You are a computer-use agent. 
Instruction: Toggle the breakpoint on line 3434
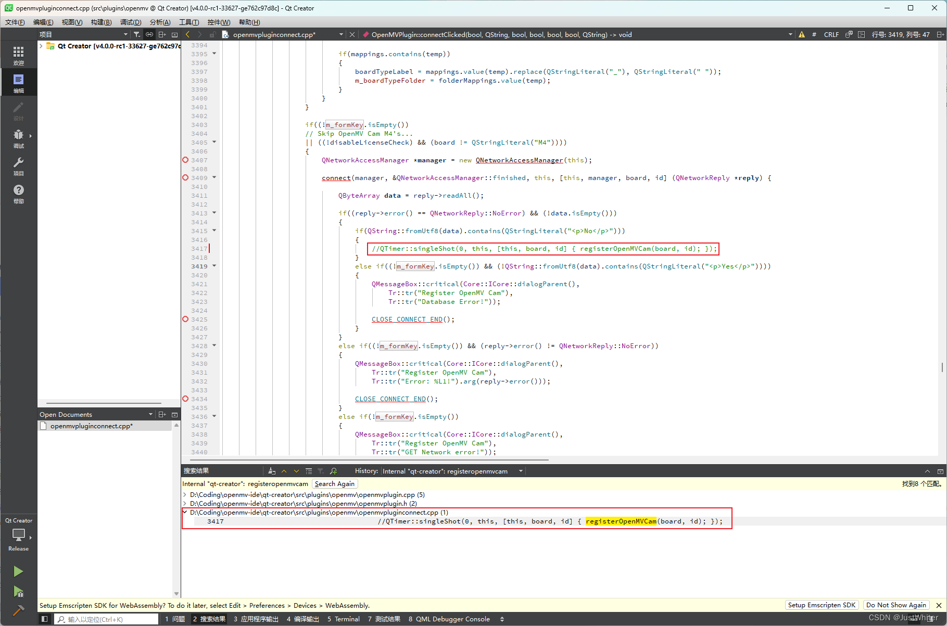tap(185, 399)
